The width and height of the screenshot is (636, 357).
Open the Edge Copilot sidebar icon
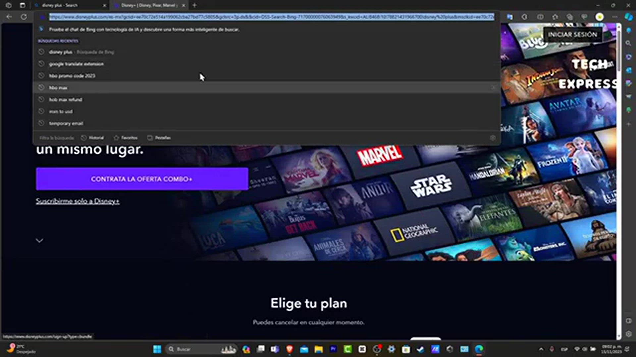628,17
